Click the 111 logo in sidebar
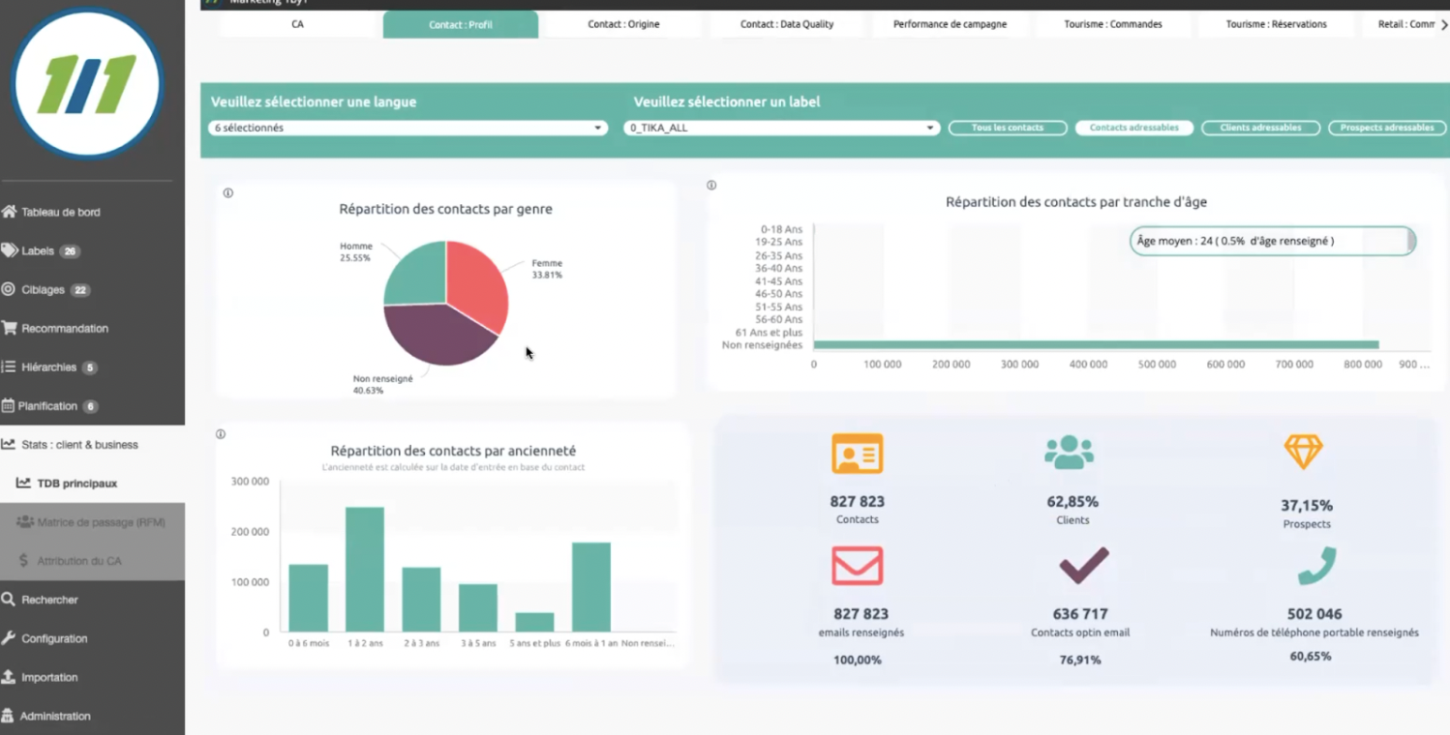 point(87,85)
